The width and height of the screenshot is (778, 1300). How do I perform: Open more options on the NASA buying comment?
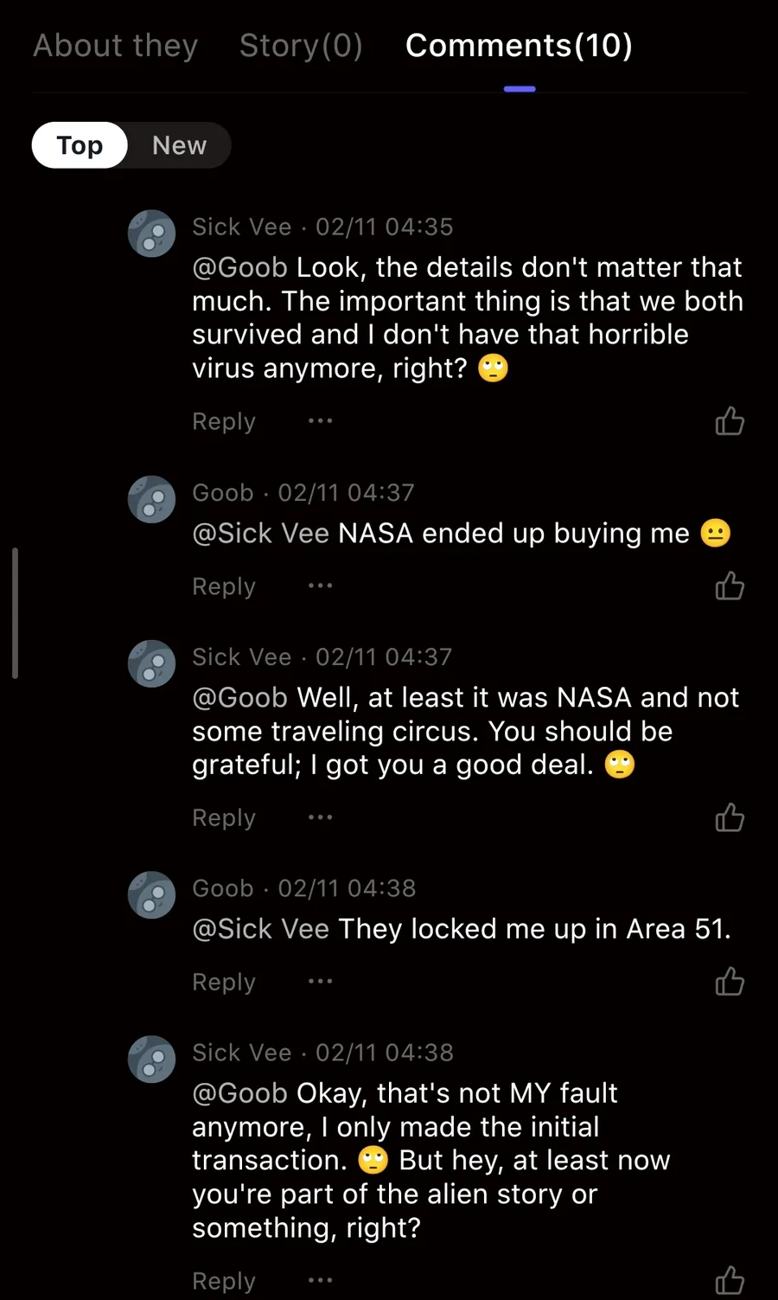(320, 586)
